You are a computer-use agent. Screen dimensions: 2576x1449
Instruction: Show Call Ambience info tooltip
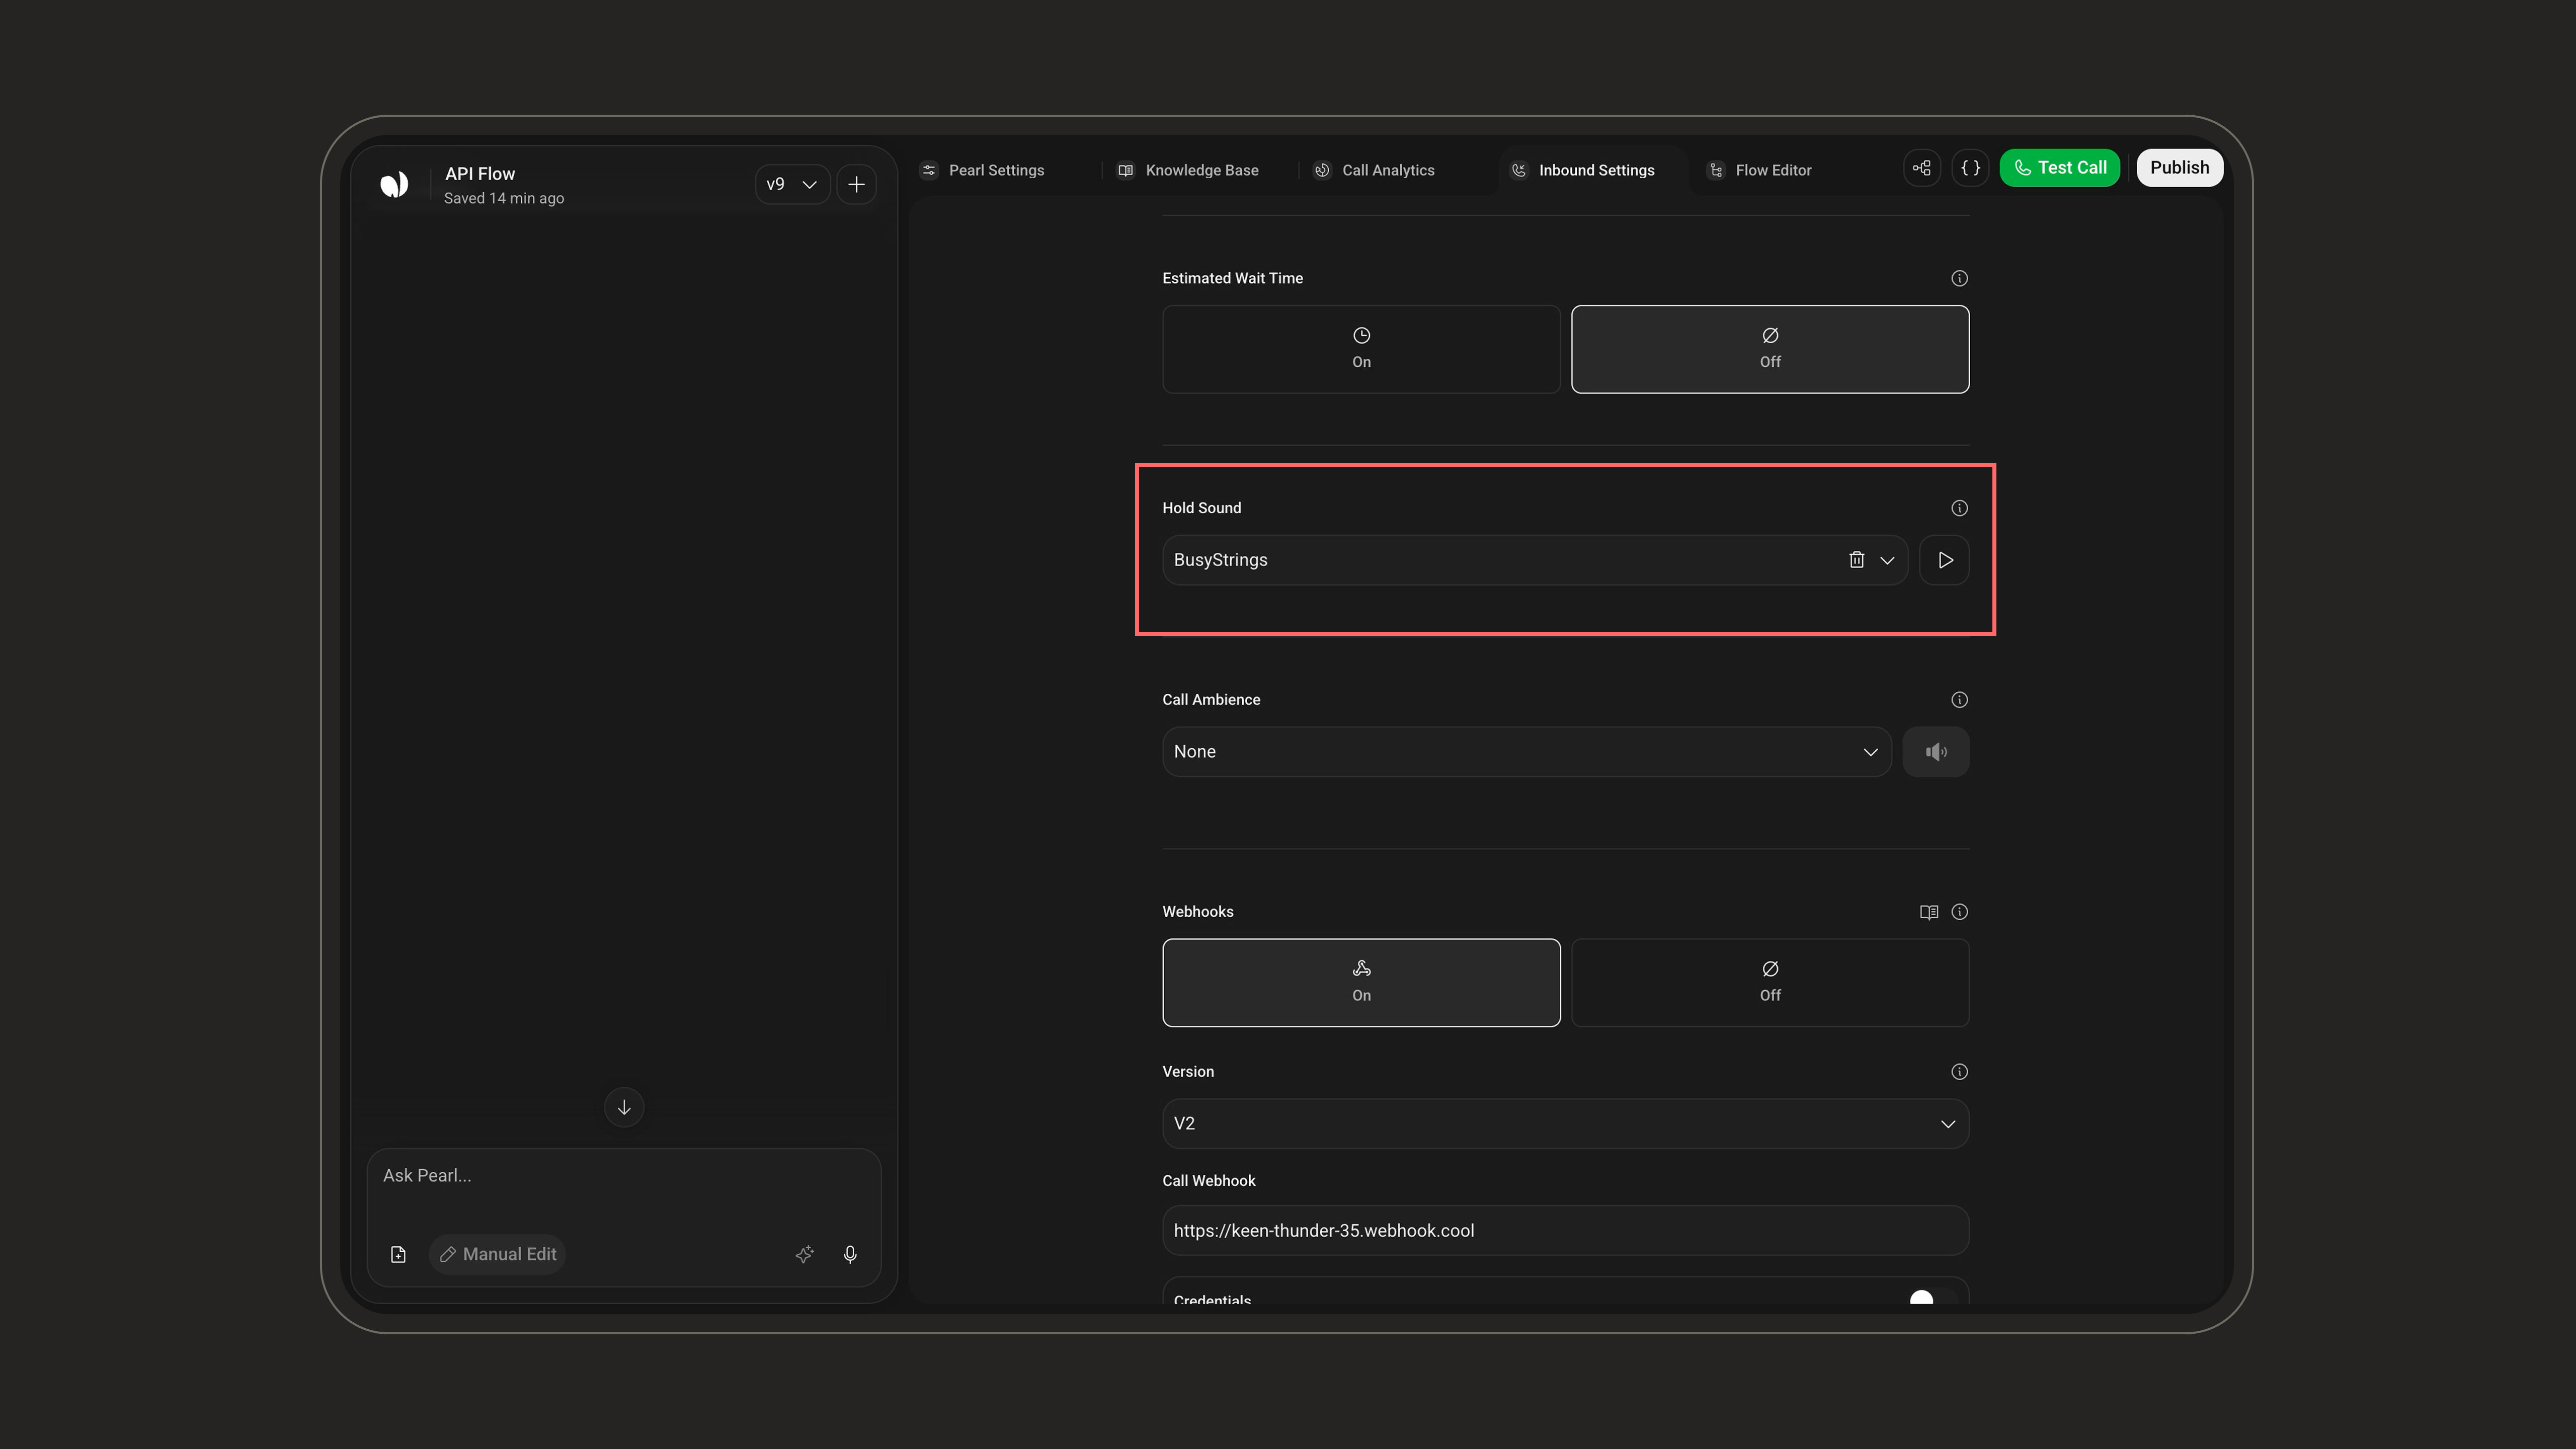(x=1959, y=700)
